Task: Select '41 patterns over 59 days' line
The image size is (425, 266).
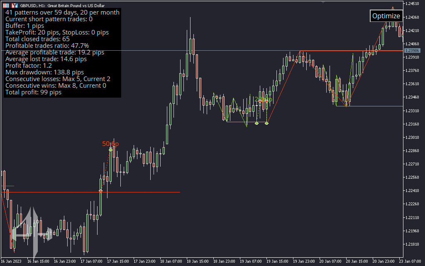Action: pyautogui.click(x=62, y=12)
